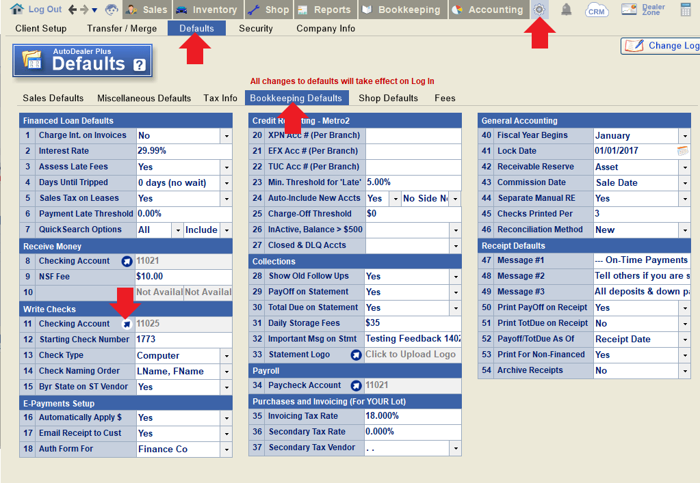The width and height of the screenshot is (700, 483).
Task: Switch to the Accounting module tab
Action: 488,10
